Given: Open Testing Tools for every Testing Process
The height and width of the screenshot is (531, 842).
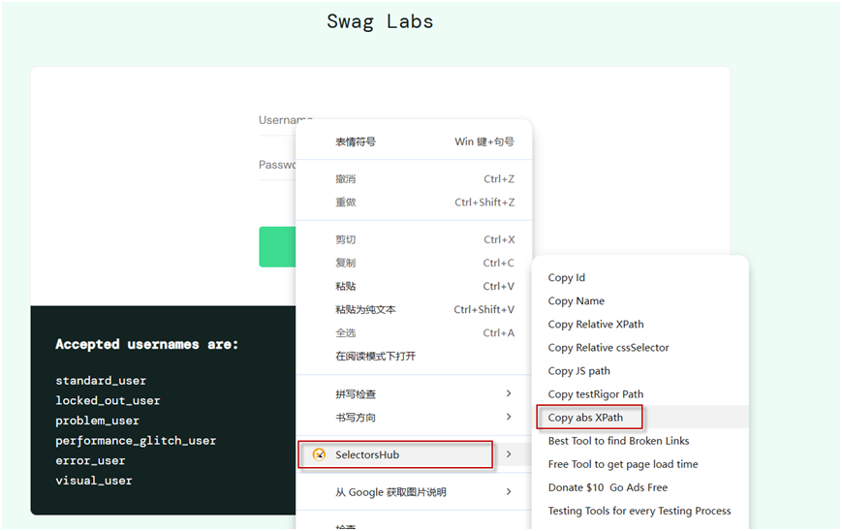Looking at the screenshot, I should coord(640,511).
